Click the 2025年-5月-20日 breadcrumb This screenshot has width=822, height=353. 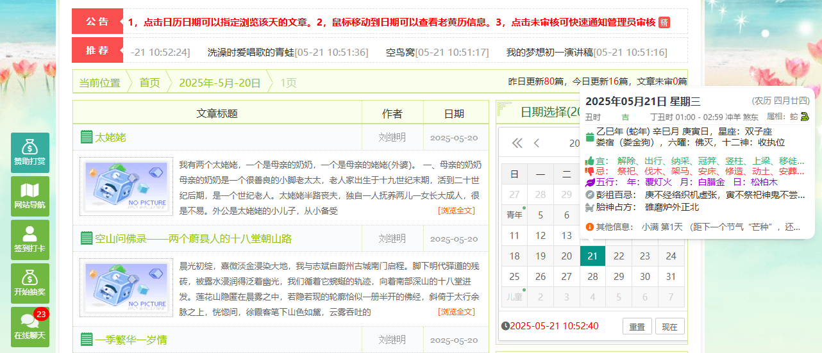[220, 83]
